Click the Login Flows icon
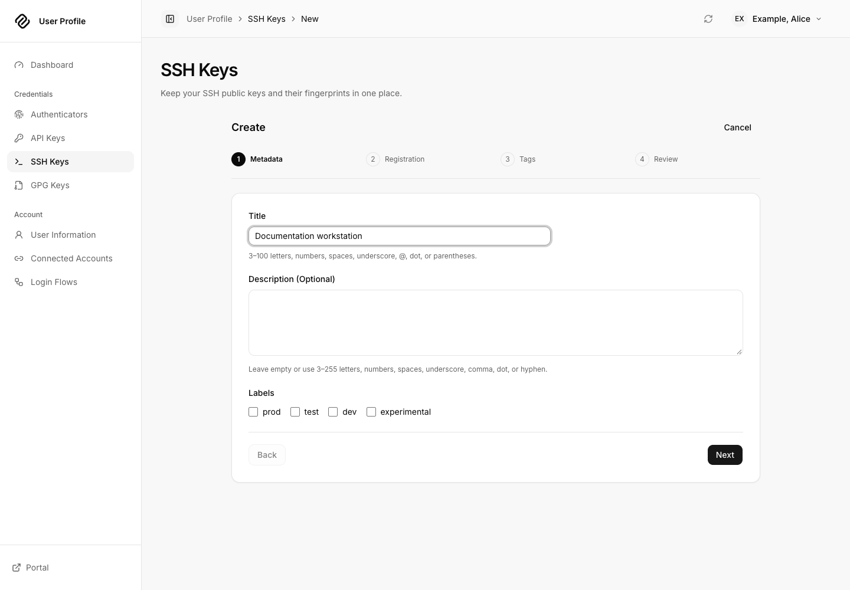 [x=19, y=282]
